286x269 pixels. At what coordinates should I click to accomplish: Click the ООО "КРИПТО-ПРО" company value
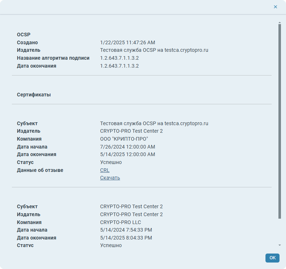pos(124,139)
